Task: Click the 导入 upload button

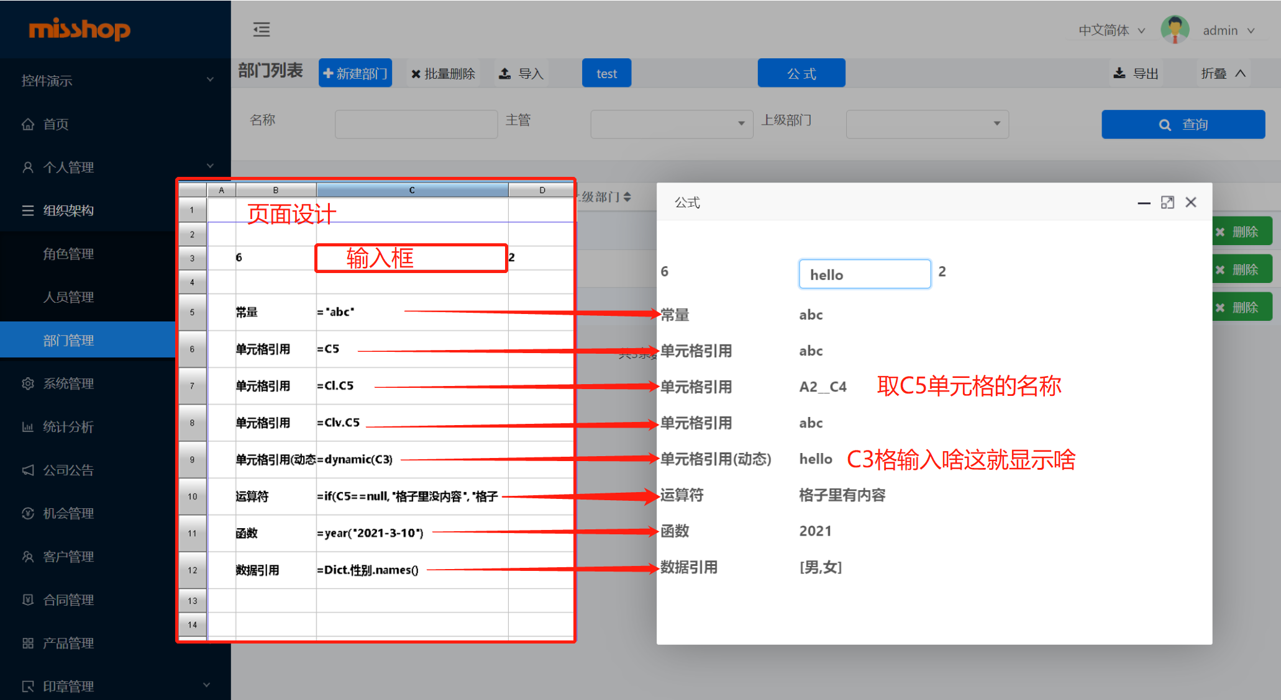Action: pos(522,73)
